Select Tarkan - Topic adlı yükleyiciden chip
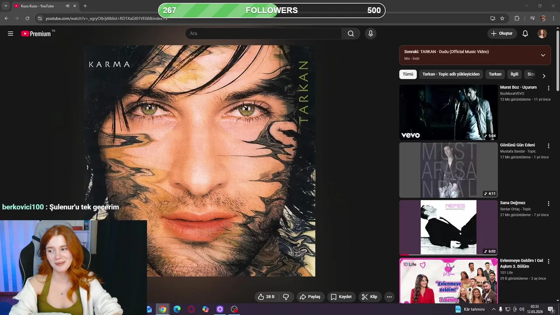The height and width of the screenshot is (315, 560). pos(451,74)
